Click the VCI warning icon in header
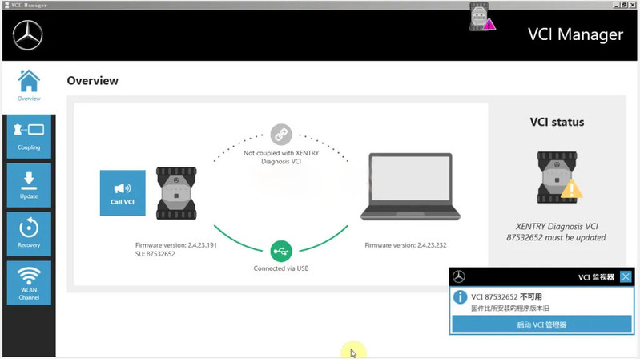This screenshot has width=640, height=359. click(x=481, y=16)
